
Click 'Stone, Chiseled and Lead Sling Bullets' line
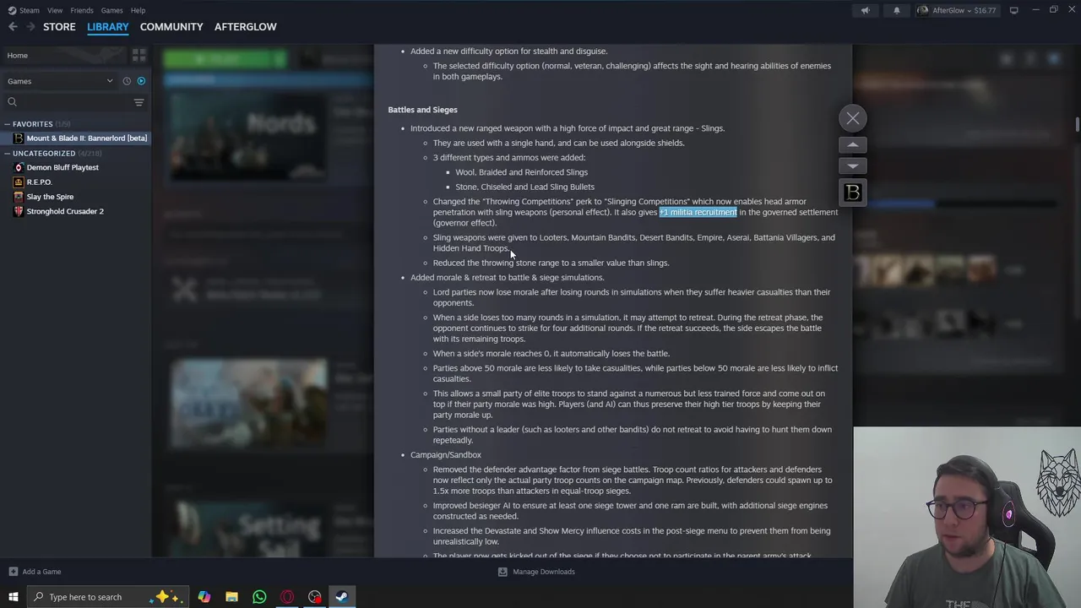pyautogui.click(x=524, y=187)
